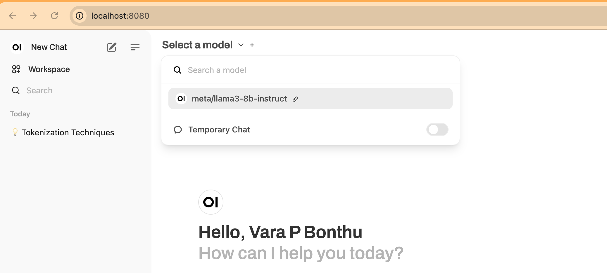Collapse the sidebar with the lines icon
This screenshot has height=273, width=607.
pyautogui.click(x=135, y=47)
